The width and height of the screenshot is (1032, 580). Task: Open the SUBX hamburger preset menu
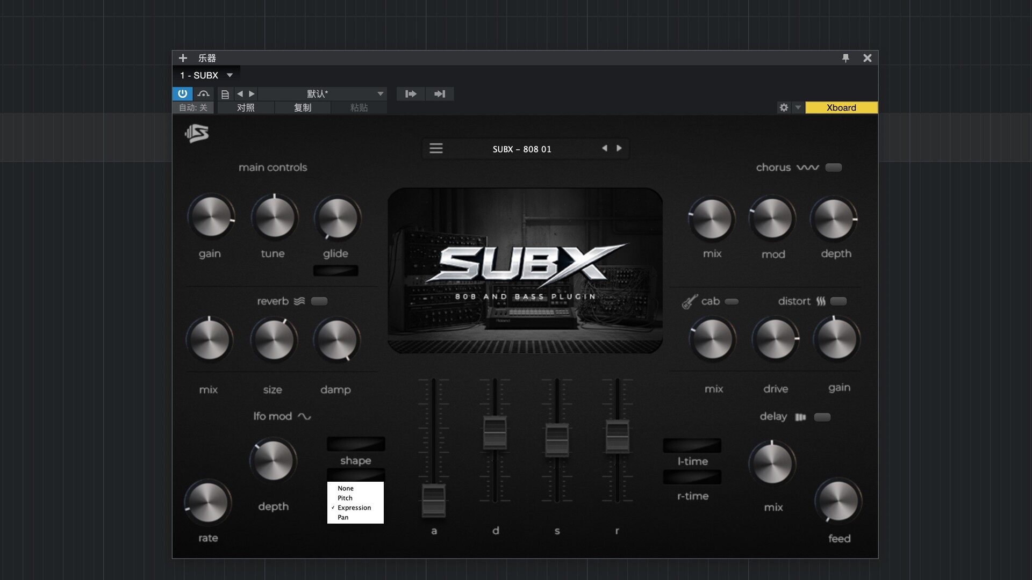436,148
